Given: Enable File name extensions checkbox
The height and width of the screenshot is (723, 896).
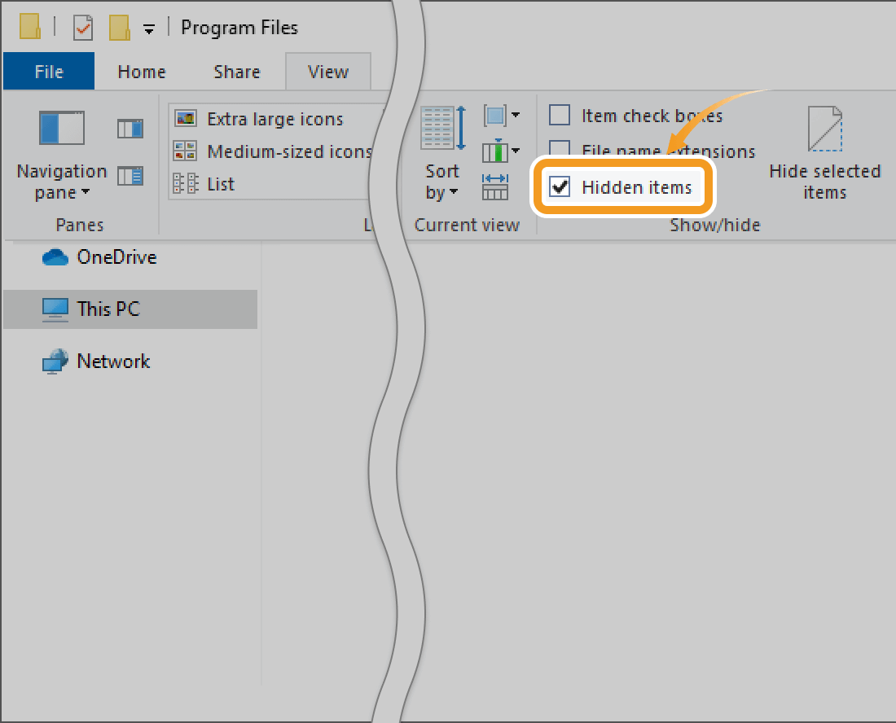Looking at the screenshot, I should 560,151.
